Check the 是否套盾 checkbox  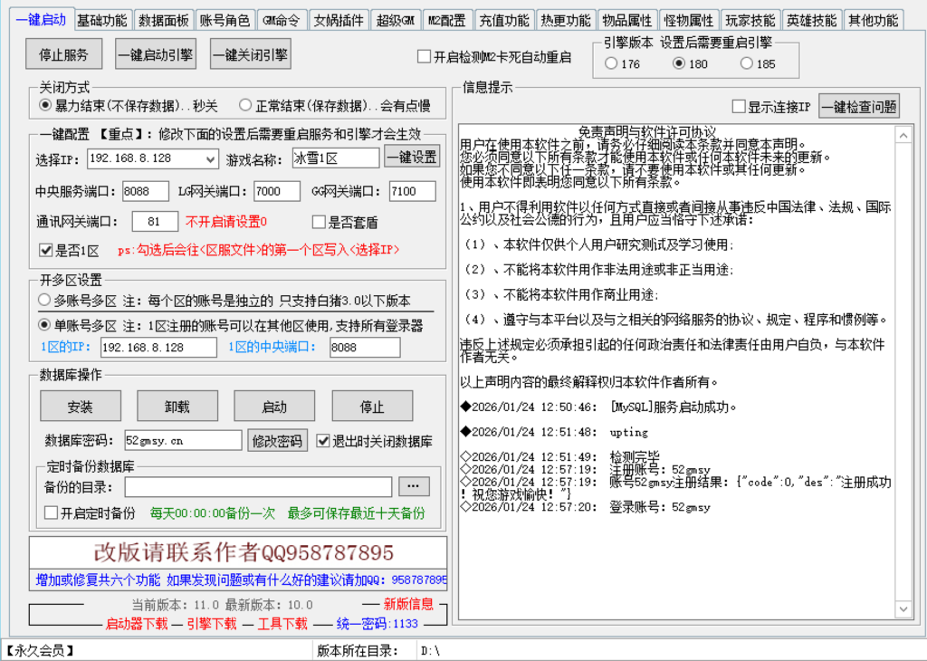pos(320,222)
